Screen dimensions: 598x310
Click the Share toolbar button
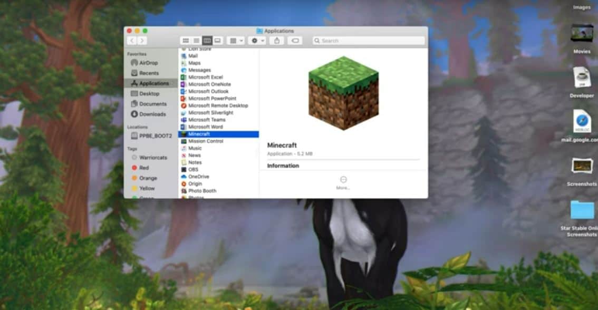[277, 41]
